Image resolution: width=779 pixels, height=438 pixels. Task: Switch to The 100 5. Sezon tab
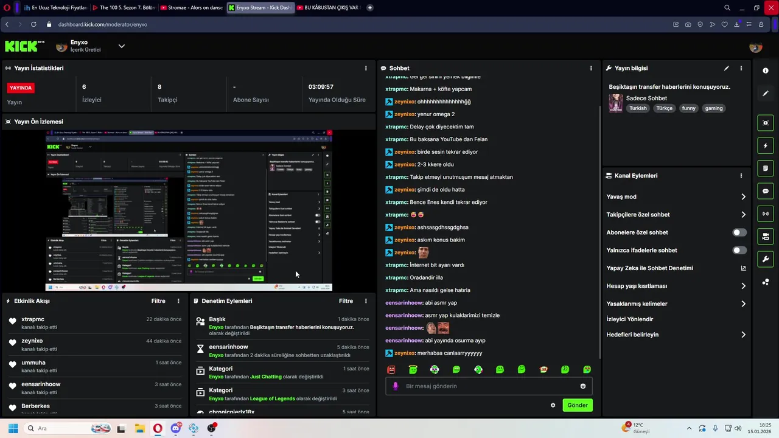(x=124, y=8)
